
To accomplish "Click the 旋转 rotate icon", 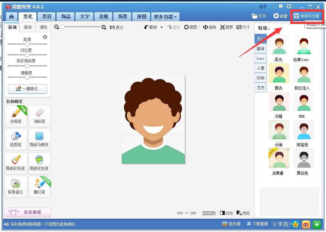I will point(205,27).
